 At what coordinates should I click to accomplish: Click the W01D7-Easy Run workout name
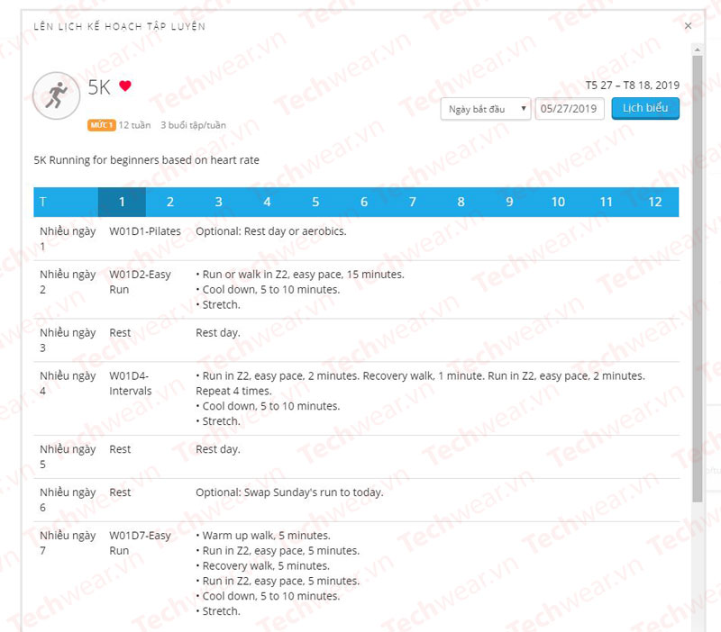click(x=140, y=543)
